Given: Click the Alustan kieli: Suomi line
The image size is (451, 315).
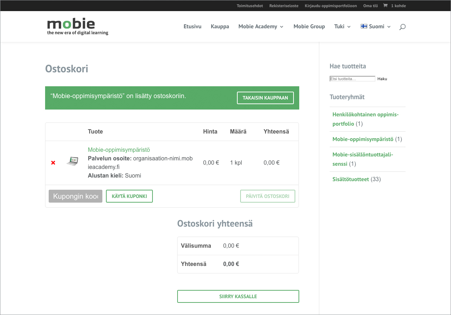Looking at the screenshot, I should point(115,175).
